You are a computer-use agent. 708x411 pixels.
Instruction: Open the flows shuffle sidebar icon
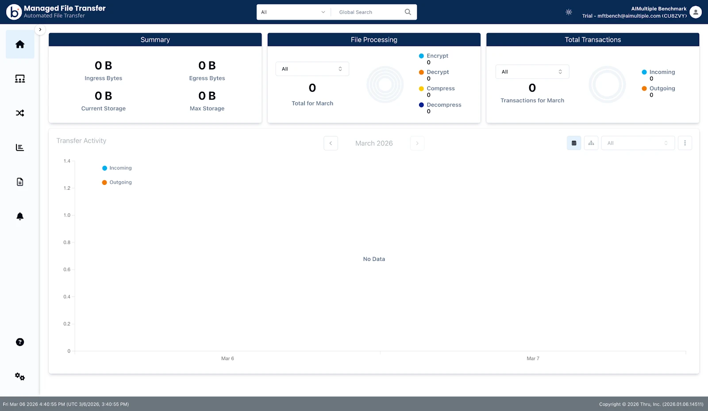[x=20, y=113]
